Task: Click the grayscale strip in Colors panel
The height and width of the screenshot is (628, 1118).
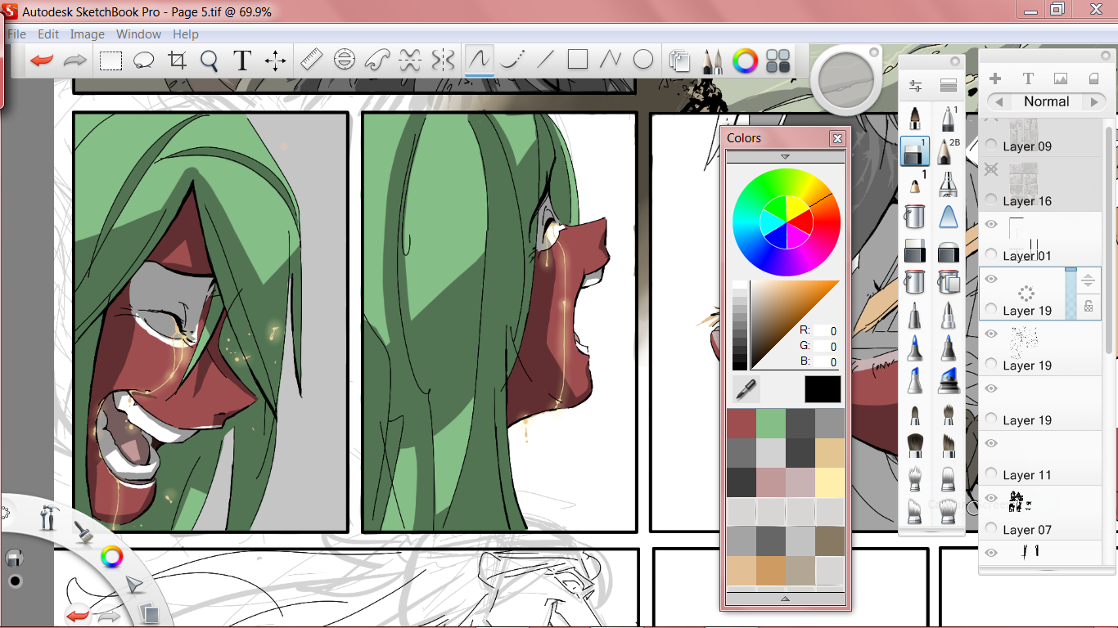Action: [740, 325]
